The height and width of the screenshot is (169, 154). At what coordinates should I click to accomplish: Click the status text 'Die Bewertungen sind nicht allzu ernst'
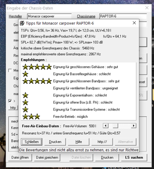(79, 150)
